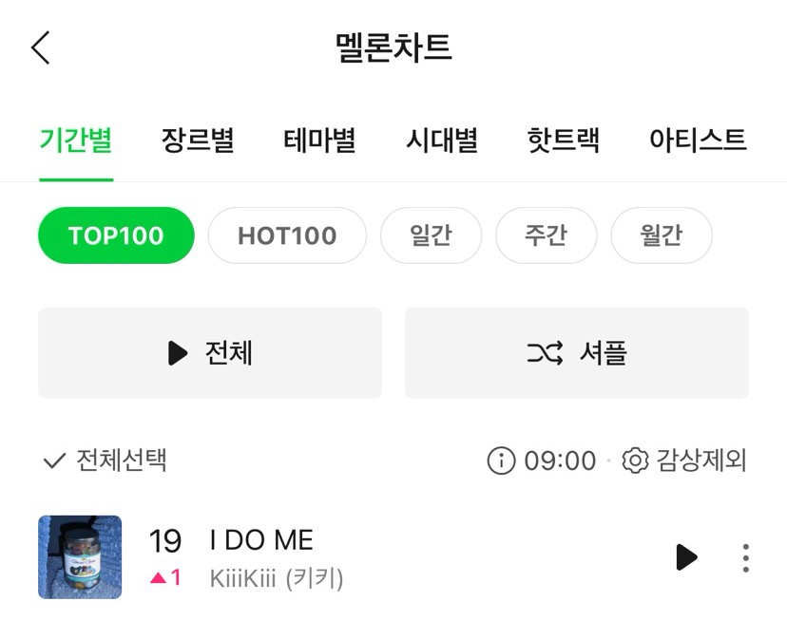Select the 일간 daily chart filter

(431, 235)
